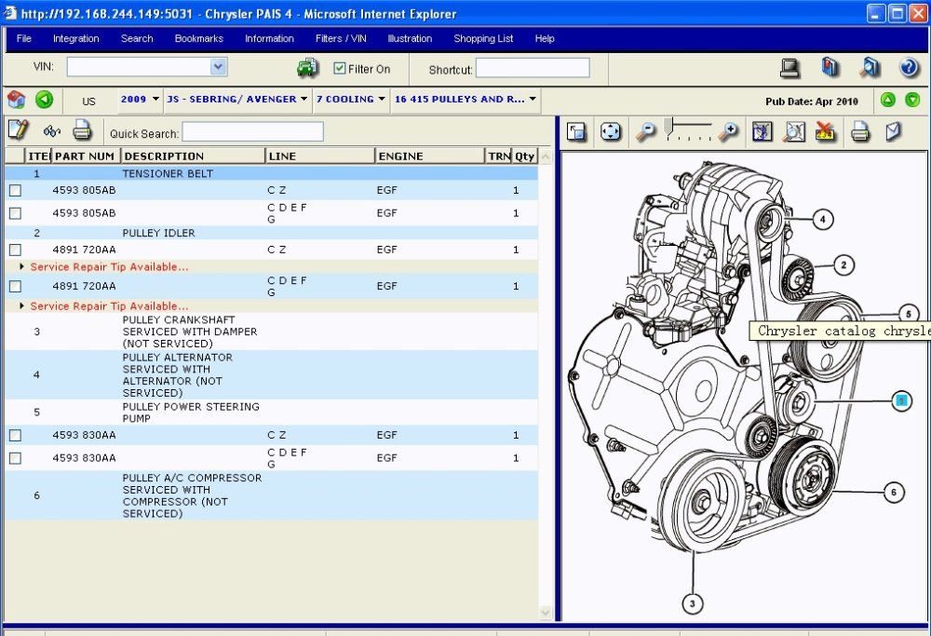Click the illustration zoom slider handle

point(668,127)
